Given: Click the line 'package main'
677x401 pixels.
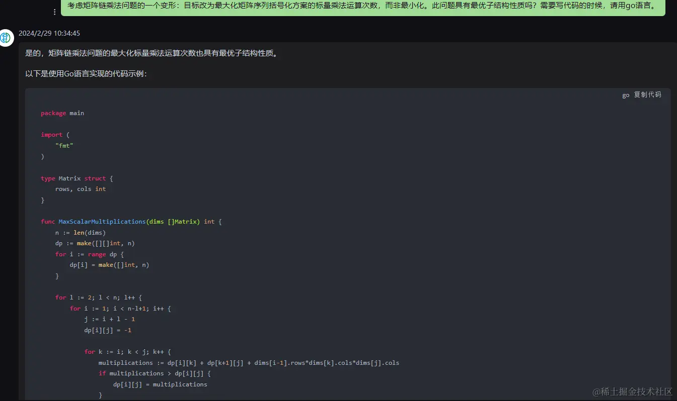Looking at the screenshot, I should tap(62, 113).
